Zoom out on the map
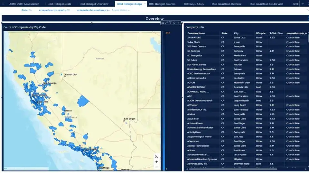The height and width of the screenshot is (173, 309). [157, 167]
